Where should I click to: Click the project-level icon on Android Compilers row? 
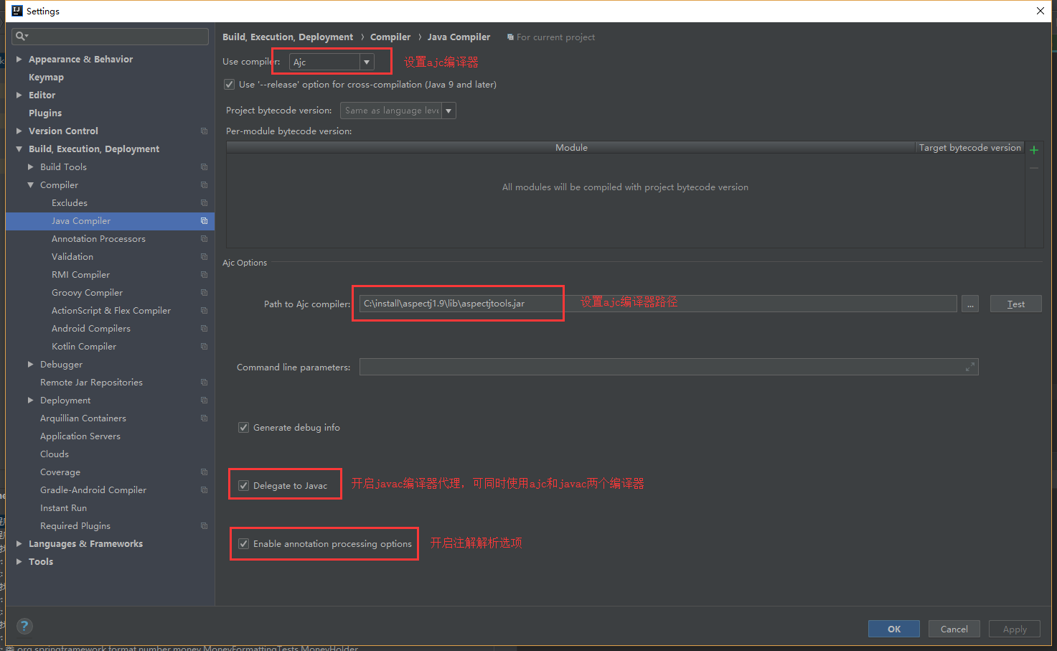[x=204, y=329]
